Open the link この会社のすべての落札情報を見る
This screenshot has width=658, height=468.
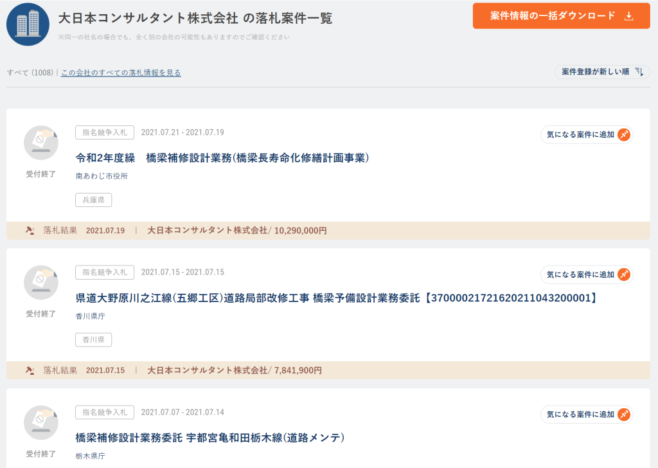121,73
